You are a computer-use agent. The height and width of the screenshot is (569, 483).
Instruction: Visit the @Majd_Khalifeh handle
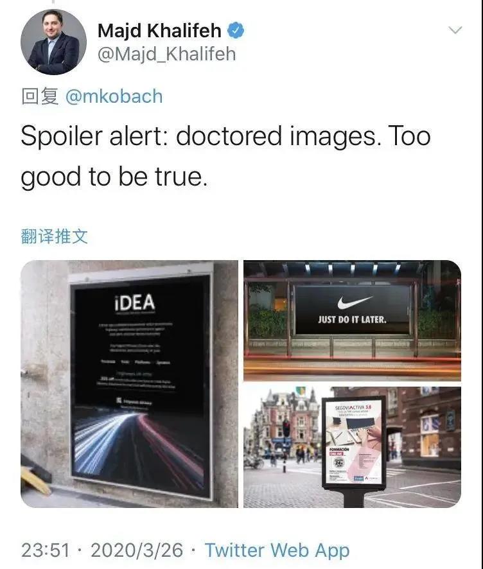tap(167, 55)
